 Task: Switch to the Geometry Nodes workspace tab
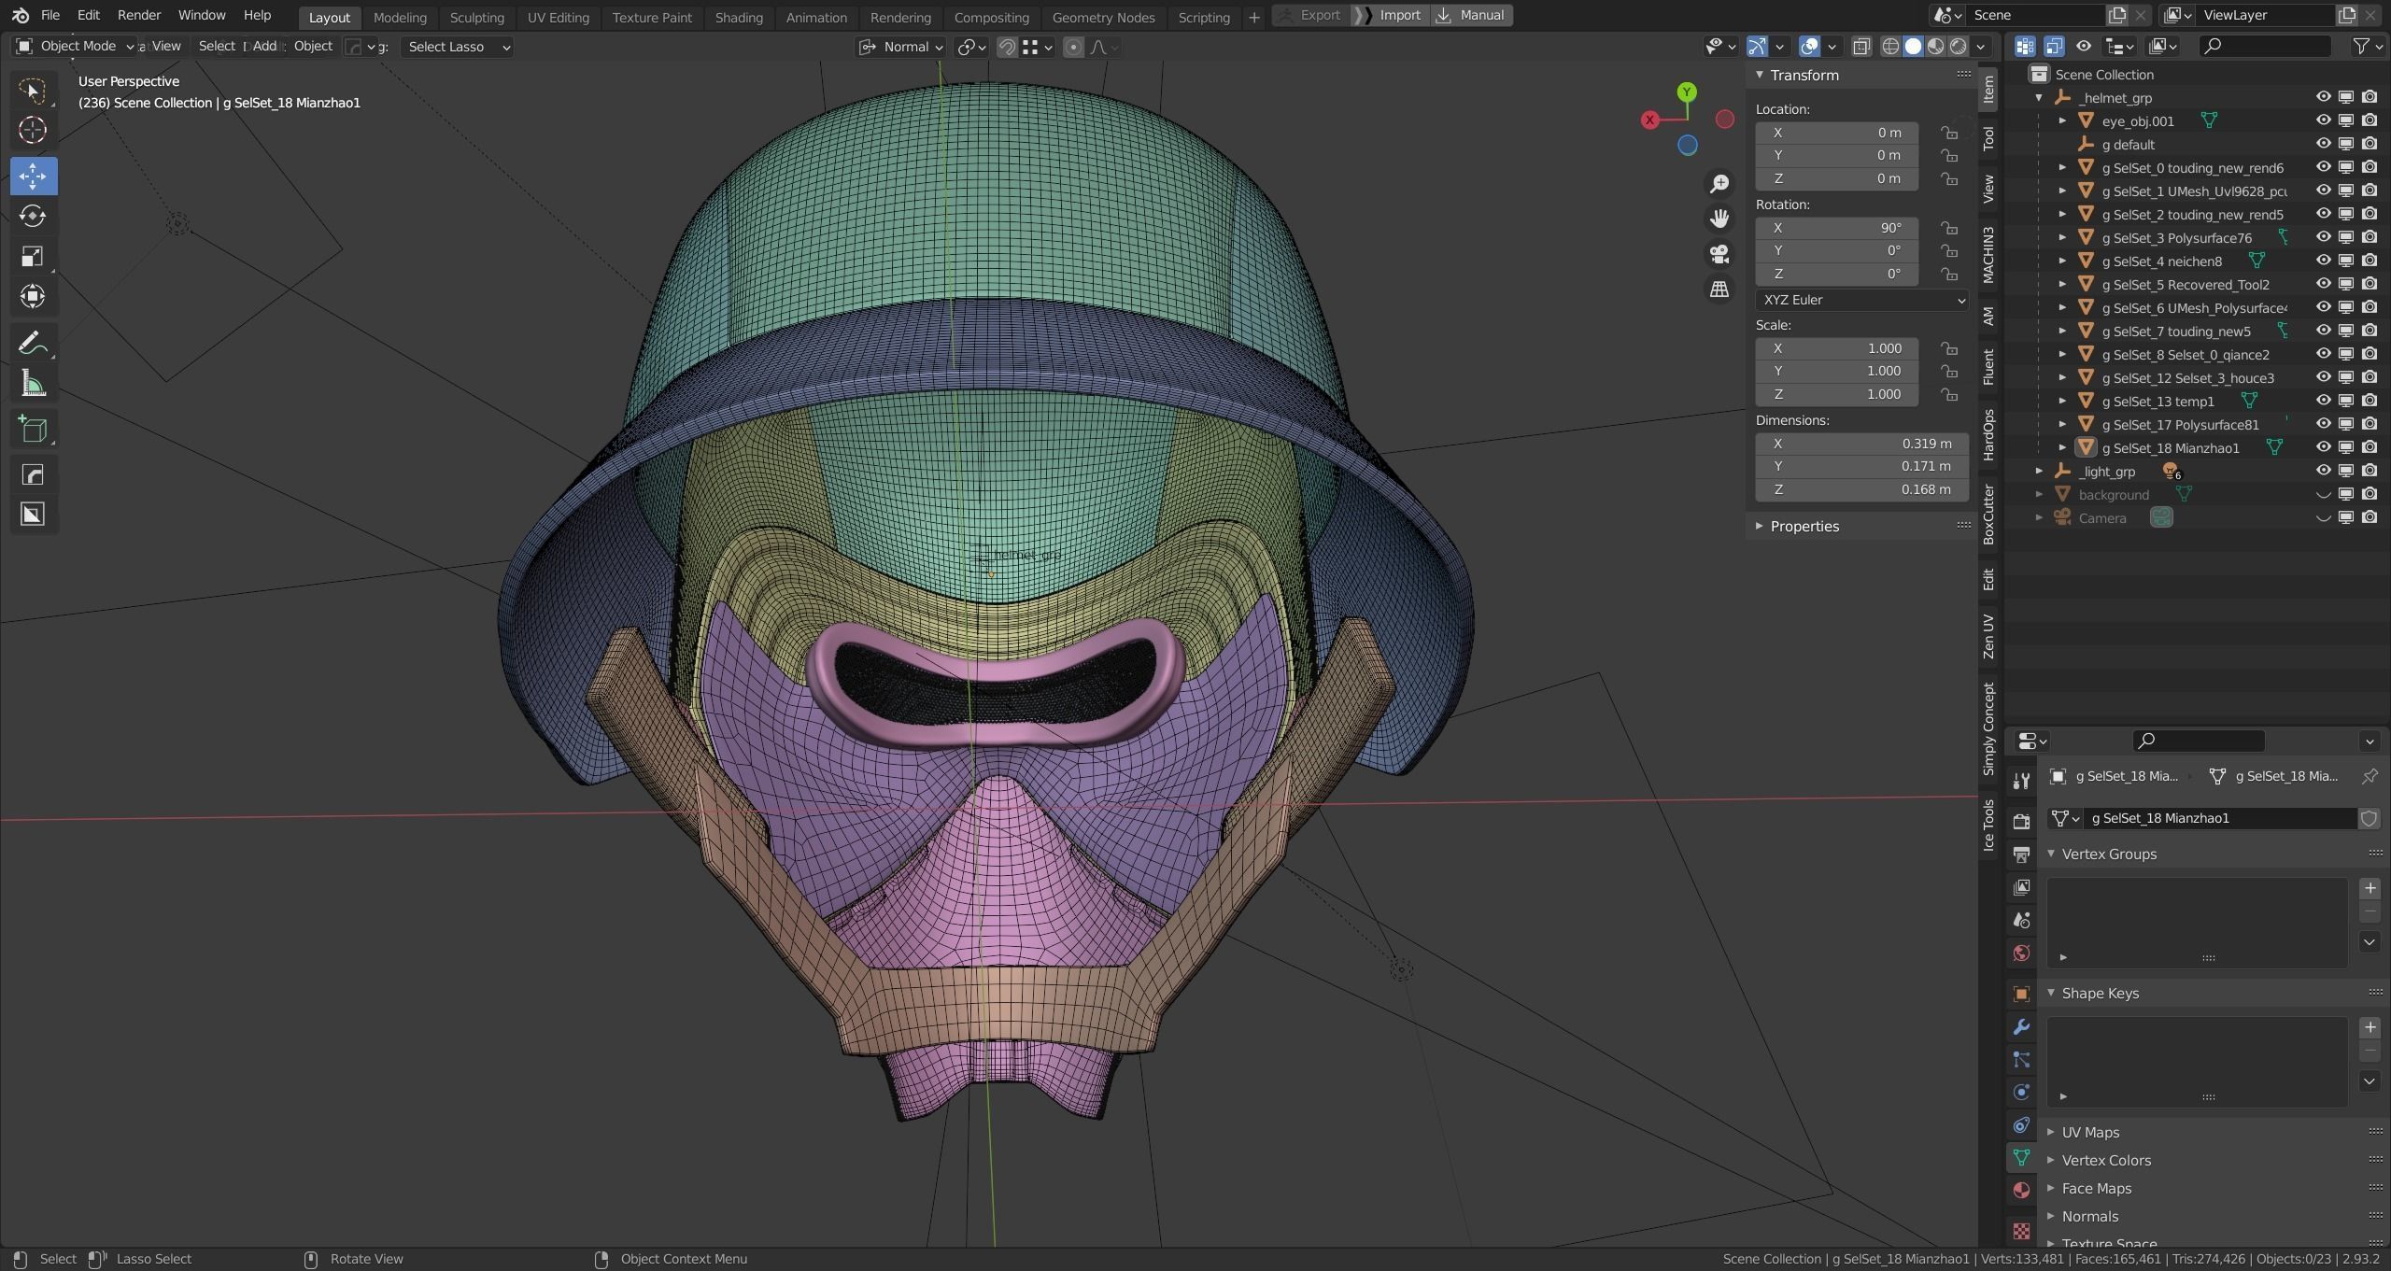pos(1103,17)
